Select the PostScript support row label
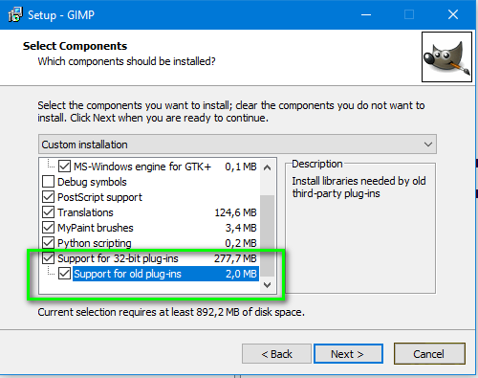 click(x=99, y=197)
